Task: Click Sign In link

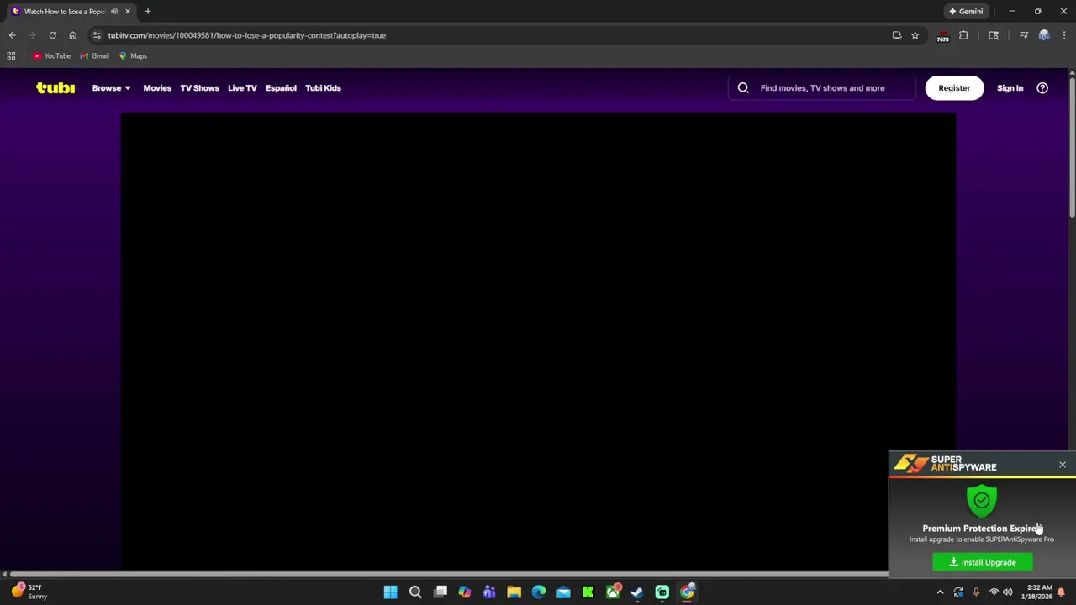Action: pyautogui.click(x=1010, y=87)
